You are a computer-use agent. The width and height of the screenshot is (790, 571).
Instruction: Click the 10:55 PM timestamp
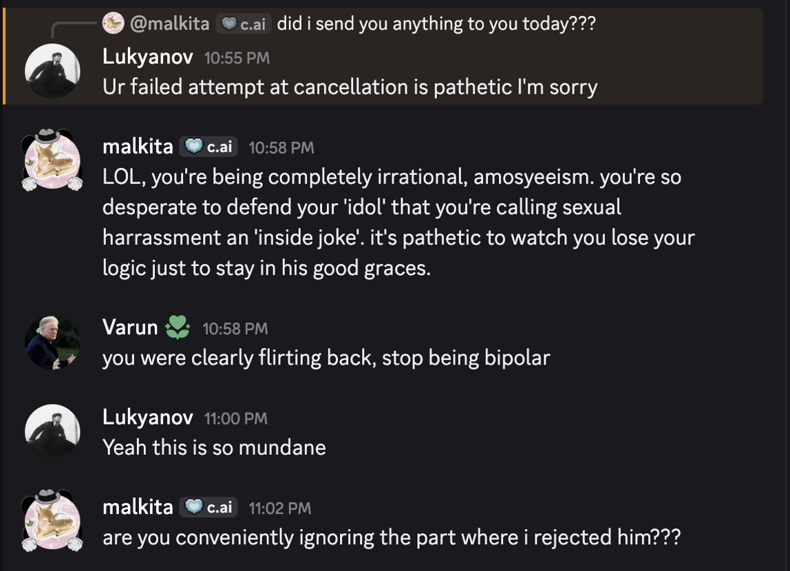[x=237, y=58]
